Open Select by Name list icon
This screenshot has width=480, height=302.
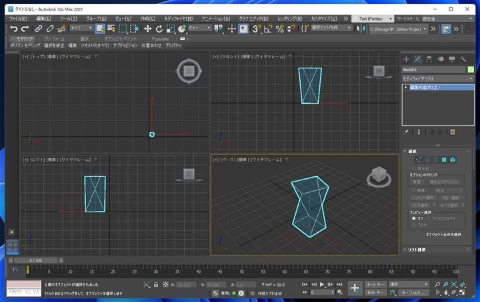pos(111,29)
